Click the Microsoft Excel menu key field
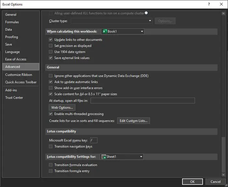Screen dimensions: 228x187 point(94,140)
